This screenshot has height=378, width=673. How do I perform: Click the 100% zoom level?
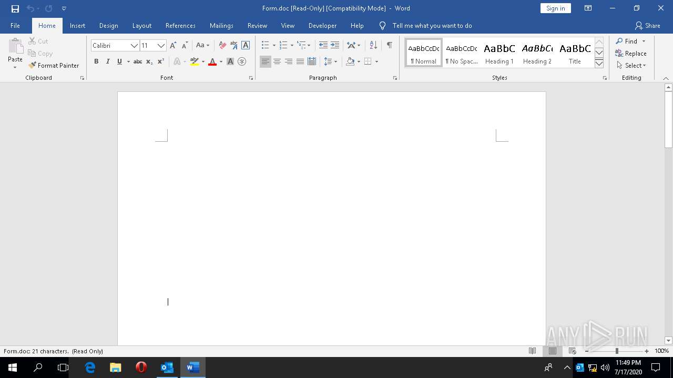pos(661,351)
